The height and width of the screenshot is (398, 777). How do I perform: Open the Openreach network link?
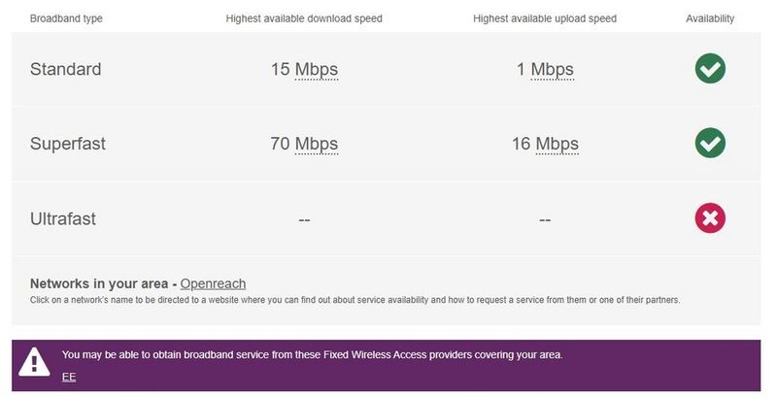click(213, 283)
